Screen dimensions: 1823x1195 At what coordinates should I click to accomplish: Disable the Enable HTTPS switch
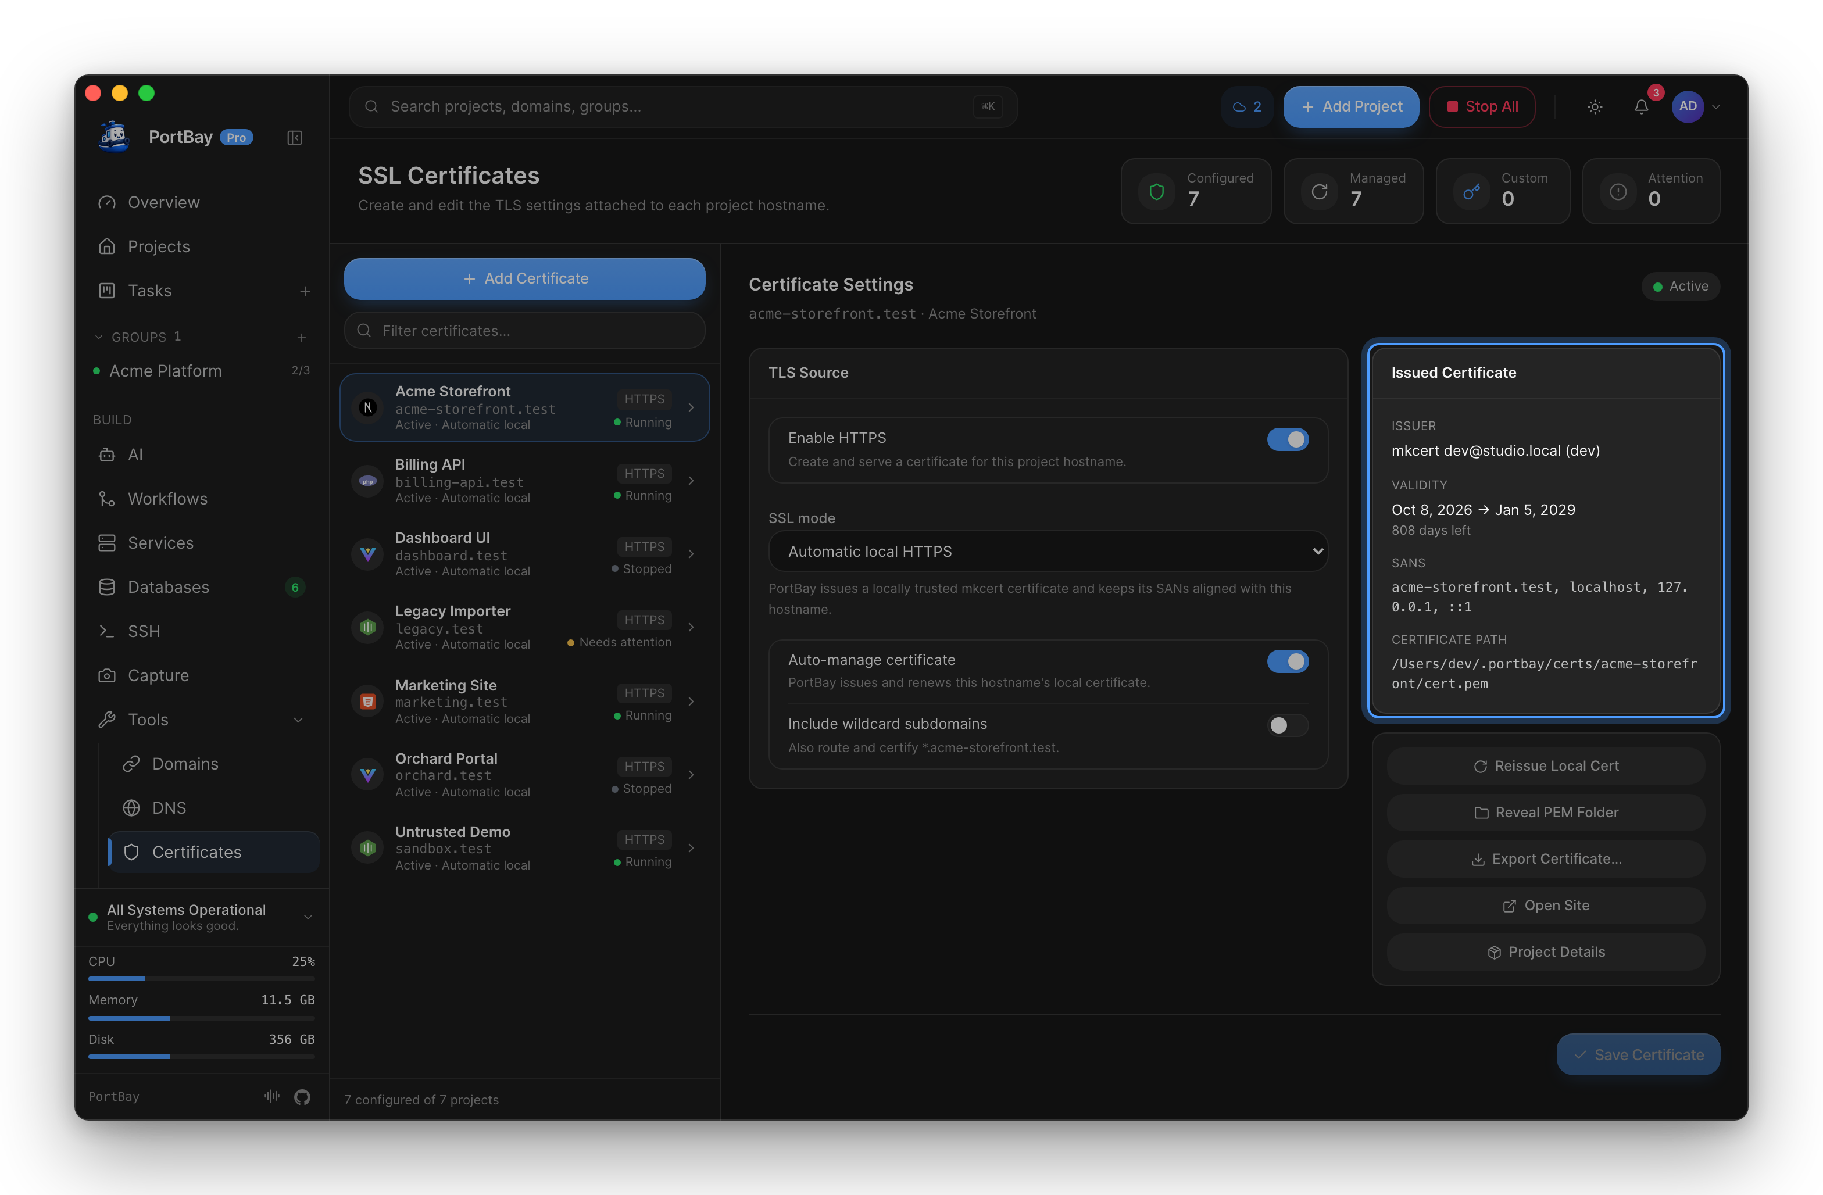pyautogui.click(x=1288, y=440)
